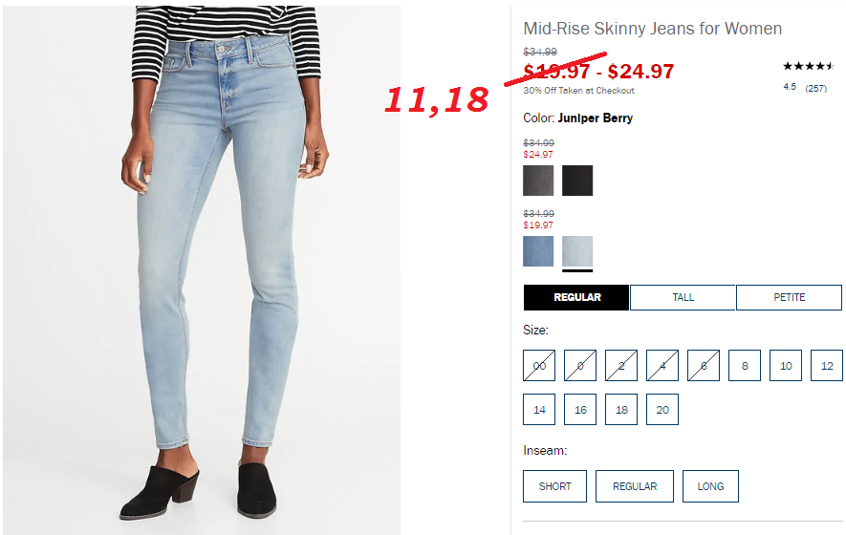The width and height of the screenshot is (846, 535).
Task: Switch to the Petite fit tab
Action: pos(789,297)
